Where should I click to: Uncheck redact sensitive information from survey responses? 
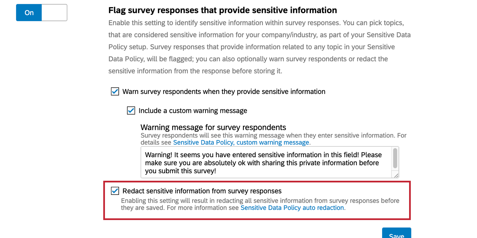pos(115,191)
